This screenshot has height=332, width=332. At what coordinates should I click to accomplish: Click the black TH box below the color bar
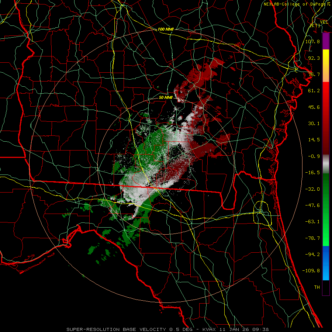326,288
